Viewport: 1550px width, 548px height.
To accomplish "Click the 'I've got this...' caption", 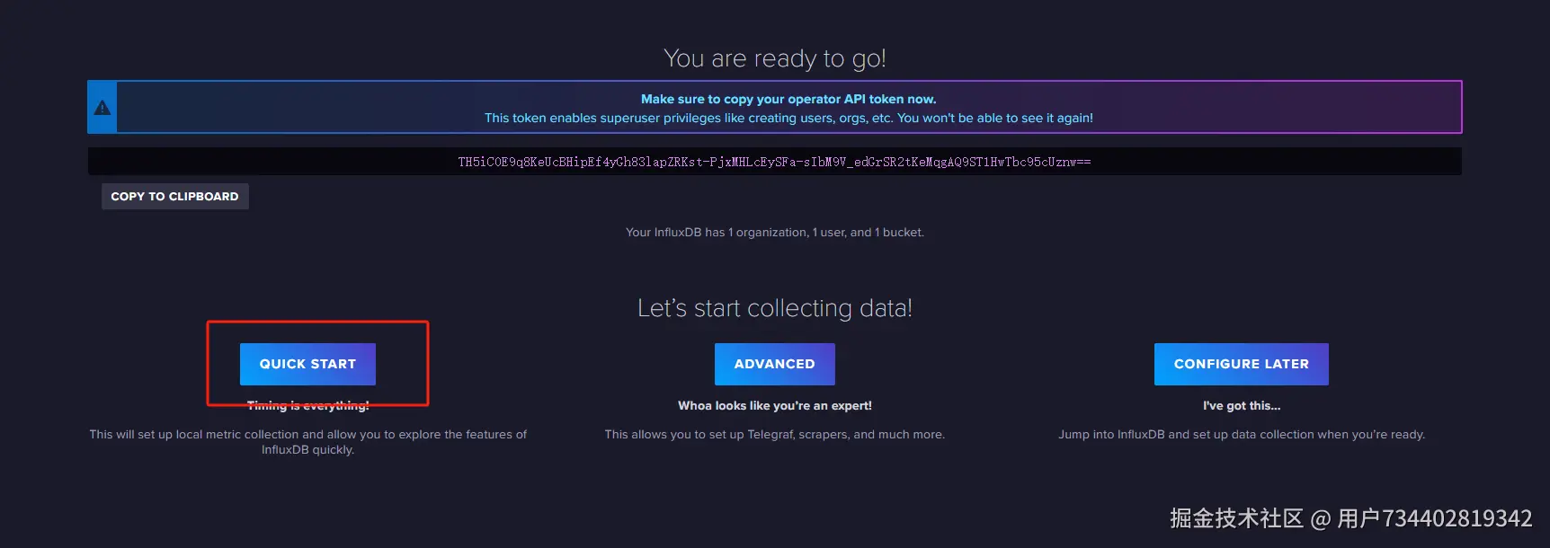I will [x=1241, y=405].
